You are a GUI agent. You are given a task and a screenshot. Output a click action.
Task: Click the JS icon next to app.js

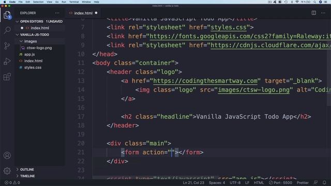pos(21,54)
